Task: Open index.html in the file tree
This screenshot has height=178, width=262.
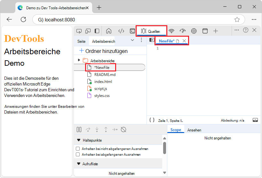Action: (x=103, y=82)
